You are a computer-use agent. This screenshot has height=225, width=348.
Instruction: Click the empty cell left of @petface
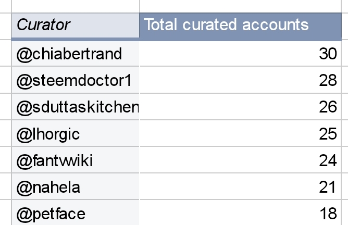tap(5, 214)
